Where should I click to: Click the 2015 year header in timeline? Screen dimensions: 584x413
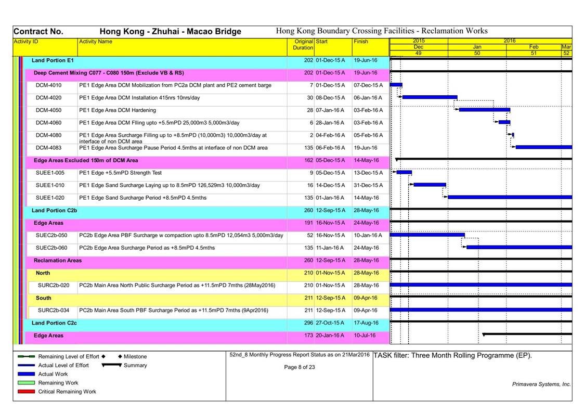click(x=419, y=41)
